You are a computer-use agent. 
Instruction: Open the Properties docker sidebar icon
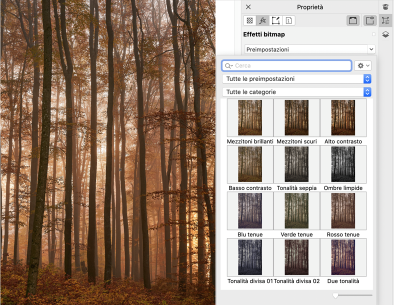click(385, 20)
